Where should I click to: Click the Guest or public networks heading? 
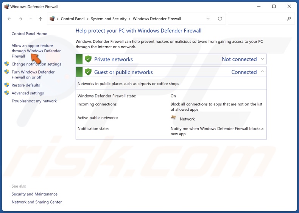123,72
